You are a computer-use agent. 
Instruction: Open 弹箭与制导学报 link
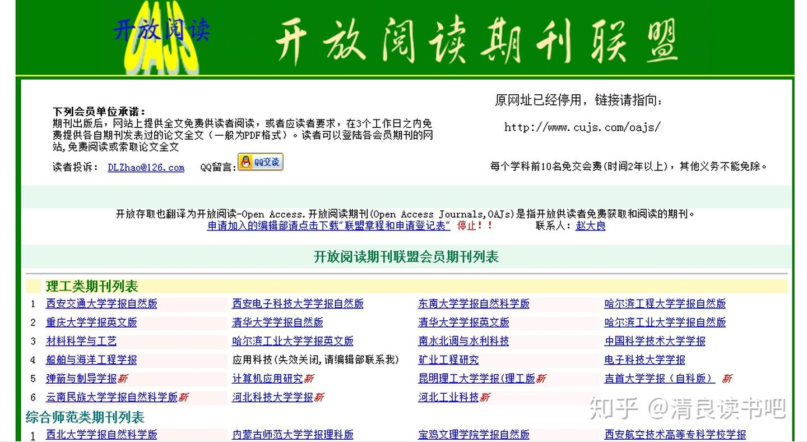coord(81,378)
